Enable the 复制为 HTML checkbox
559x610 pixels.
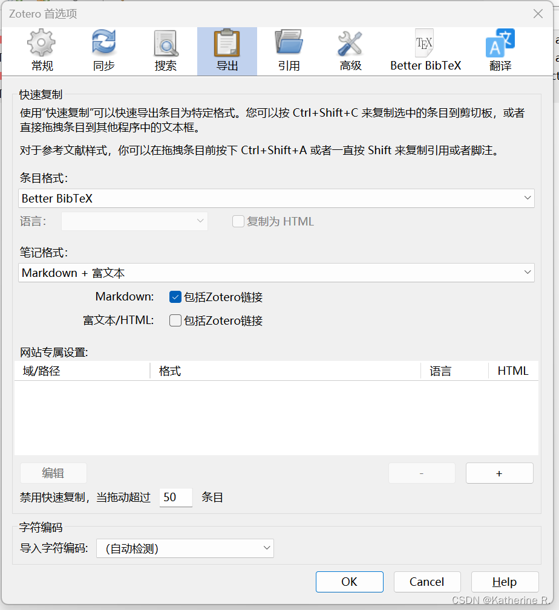click(x=238, y=221)
